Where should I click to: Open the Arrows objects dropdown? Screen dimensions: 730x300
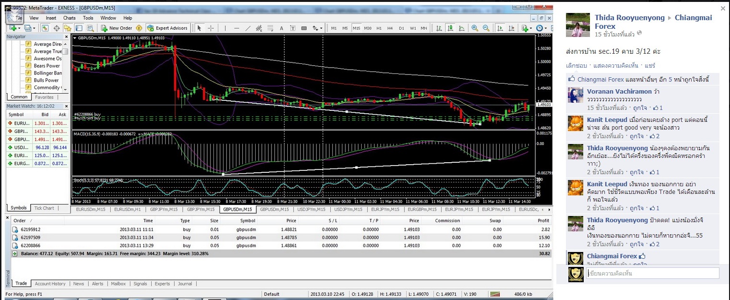[x=317, y=28]
